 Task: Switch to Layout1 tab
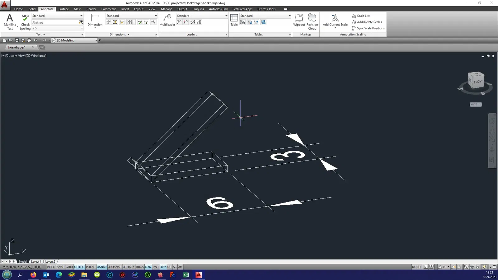pyautogui.click(x=36, y=262)
